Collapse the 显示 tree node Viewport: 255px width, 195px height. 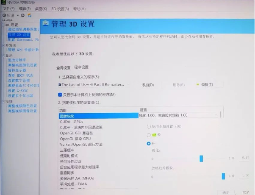(x=3, y=56)
